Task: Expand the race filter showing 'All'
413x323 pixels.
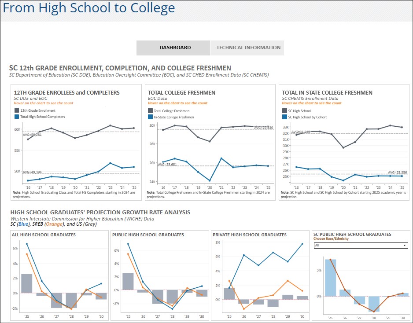Action: [x=361, y=245]
